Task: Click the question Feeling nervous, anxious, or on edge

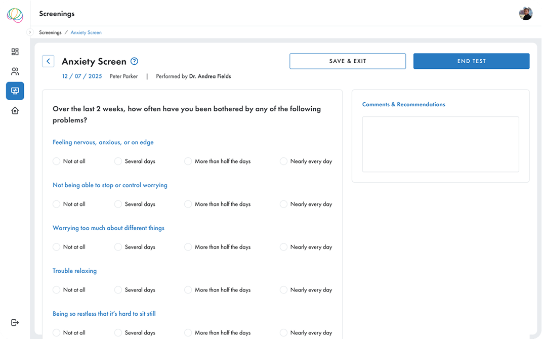Action: tap(103, 142)
